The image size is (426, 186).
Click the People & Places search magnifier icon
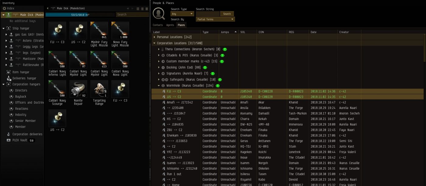pyautogui.click(x=159, y=14)
